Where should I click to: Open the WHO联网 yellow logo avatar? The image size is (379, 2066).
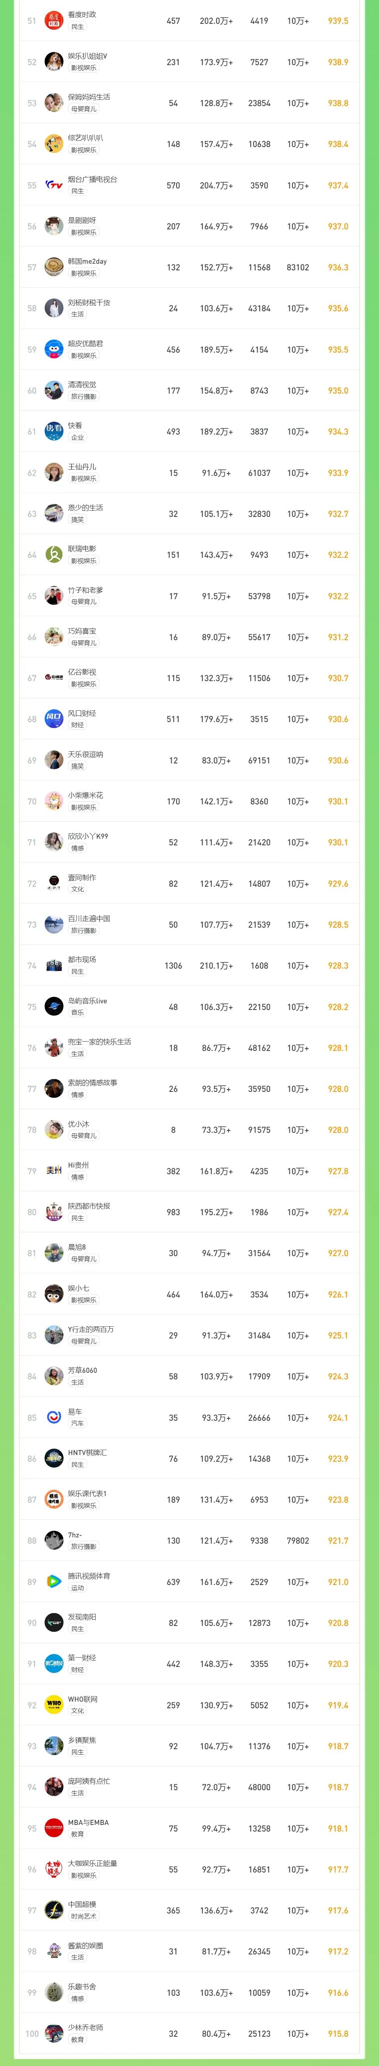pos(54,1705)
